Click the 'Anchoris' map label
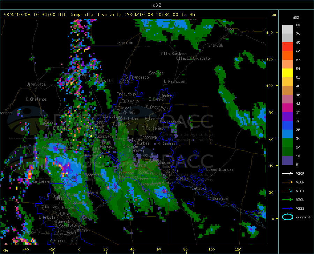 [x=90, y=193]
